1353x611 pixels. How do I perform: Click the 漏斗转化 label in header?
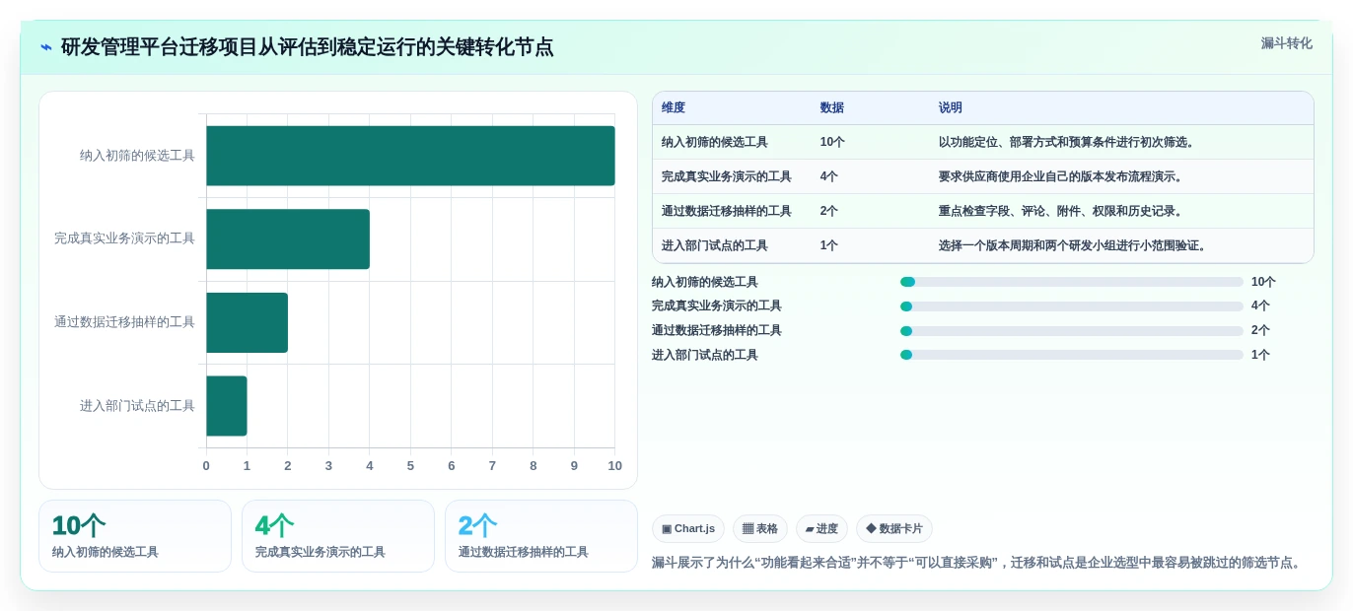[1286, 43]
